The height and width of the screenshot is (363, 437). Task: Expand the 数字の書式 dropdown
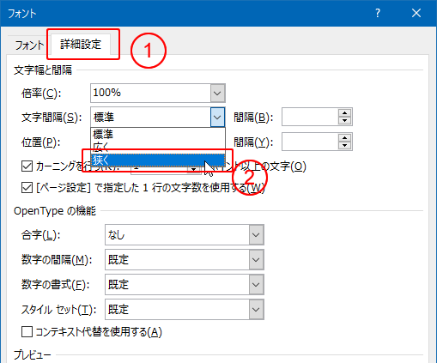pyautogui.click(x=256, y=285)
